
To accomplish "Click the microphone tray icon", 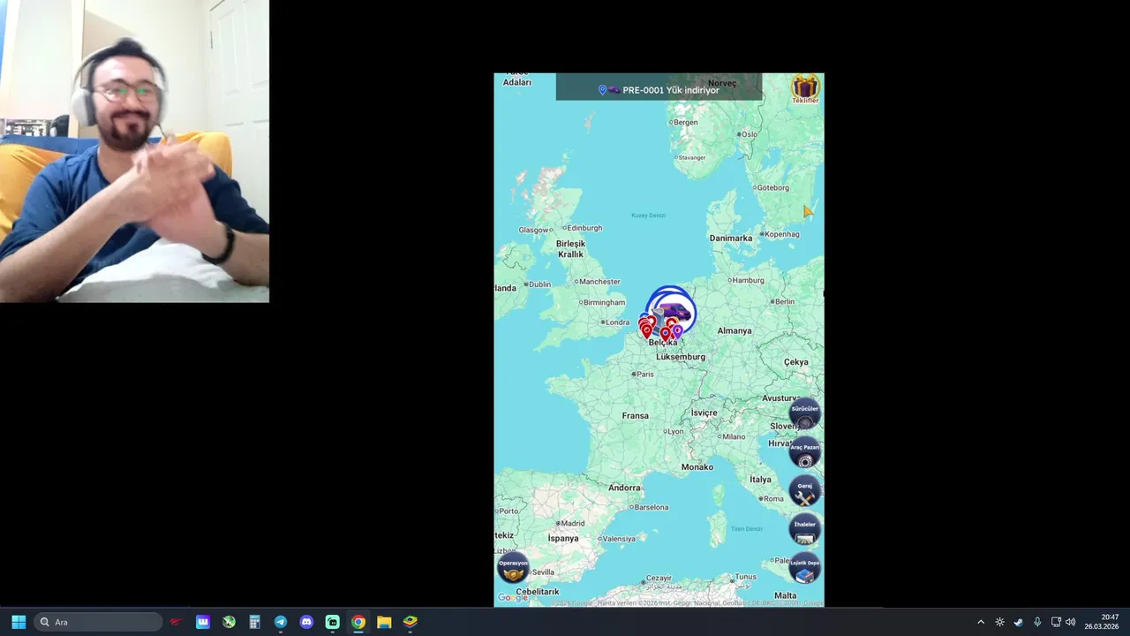I will pos(1037,622).
